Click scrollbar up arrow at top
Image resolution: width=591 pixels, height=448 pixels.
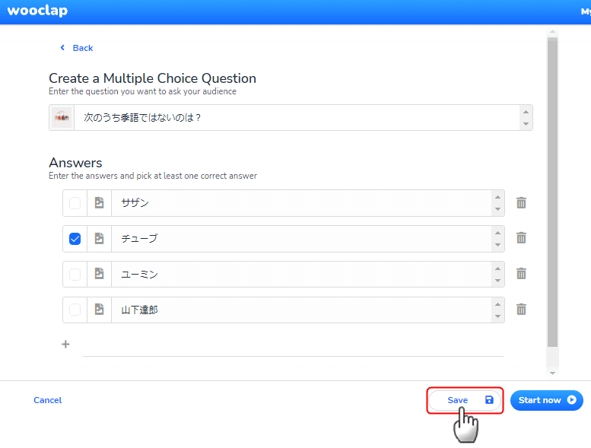point(552,32)
